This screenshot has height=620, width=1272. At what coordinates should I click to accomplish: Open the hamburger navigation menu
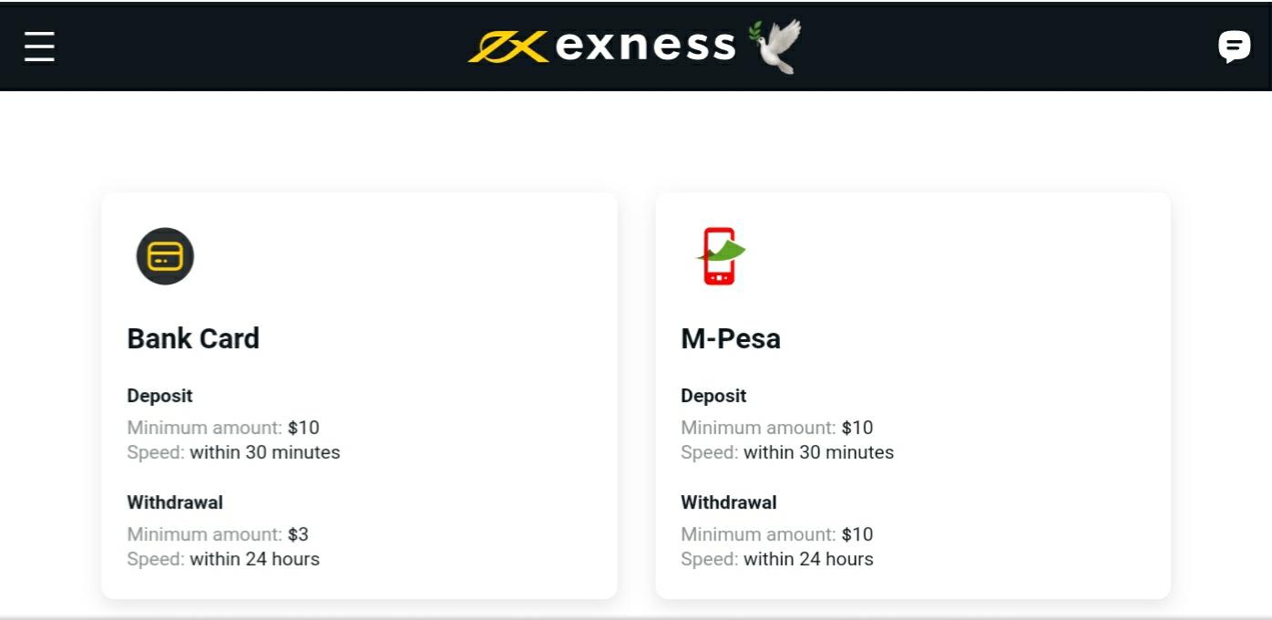pyautogui.click(x=39, y=46)
